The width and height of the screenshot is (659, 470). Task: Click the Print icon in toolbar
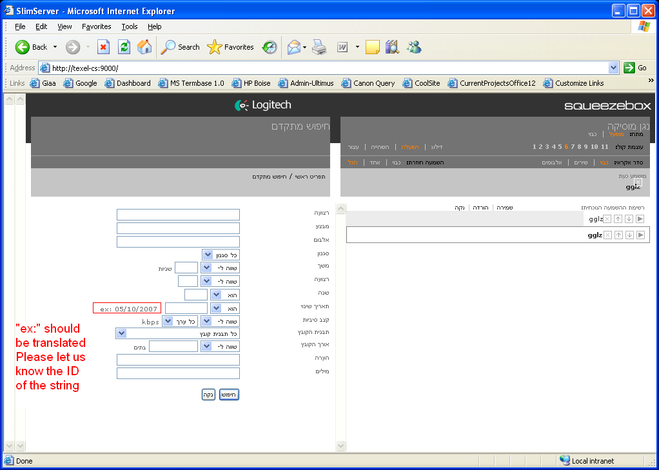[319, 47]
